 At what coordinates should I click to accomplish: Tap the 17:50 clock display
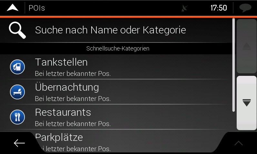tap(219, 8)
